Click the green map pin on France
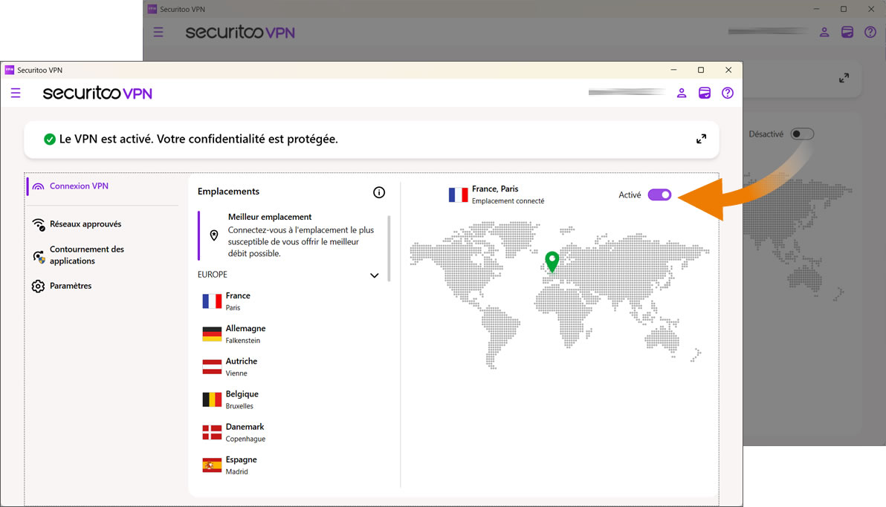 click(x=552, y=261)
